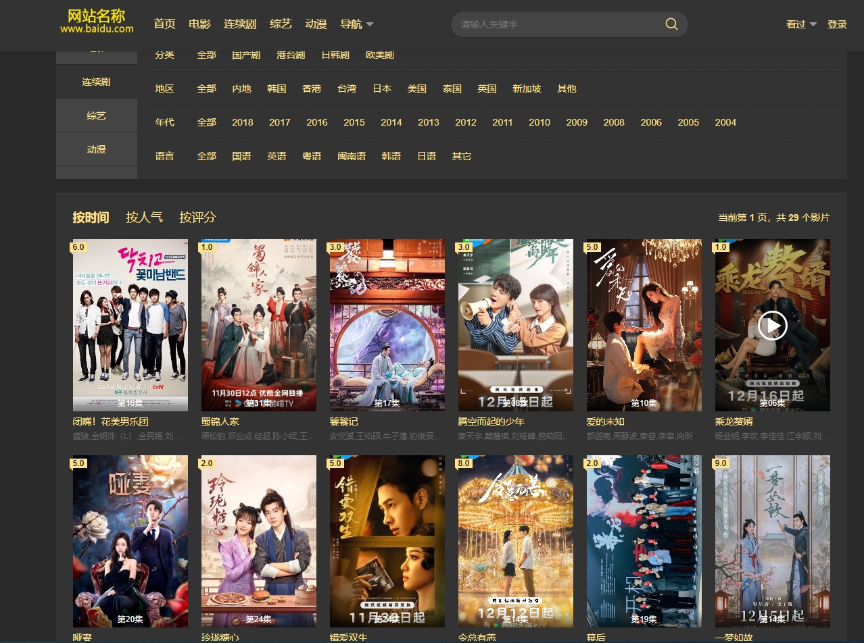The width and height of the screenshot is (864, 643).
Task: Filter region by 美国
Action: [x=417, y=88]
